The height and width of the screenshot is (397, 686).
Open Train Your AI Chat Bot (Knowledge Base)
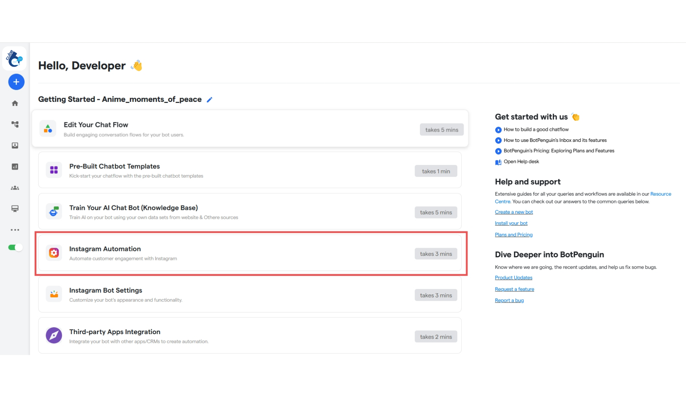click(133, 208)
